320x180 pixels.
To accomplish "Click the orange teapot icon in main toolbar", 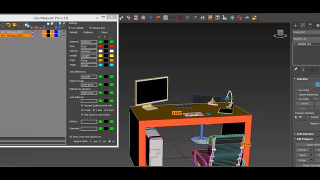I will coord(158,18).
